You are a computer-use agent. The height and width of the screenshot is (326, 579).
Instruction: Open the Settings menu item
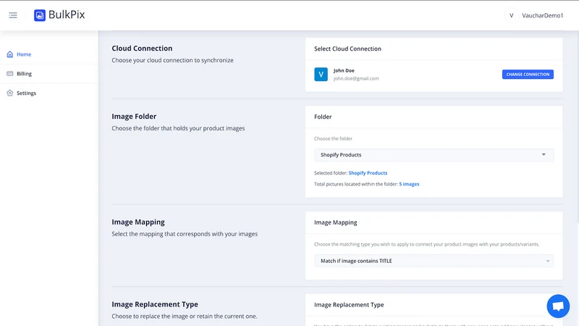(26, 93)
